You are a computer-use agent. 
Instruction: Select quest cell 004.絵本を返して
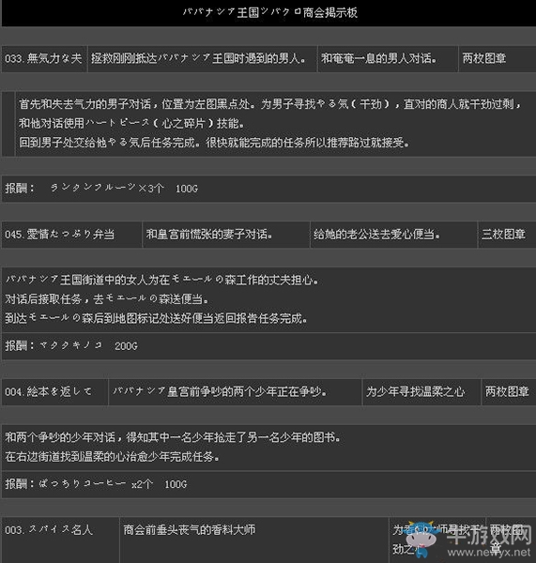click(54, 391)
